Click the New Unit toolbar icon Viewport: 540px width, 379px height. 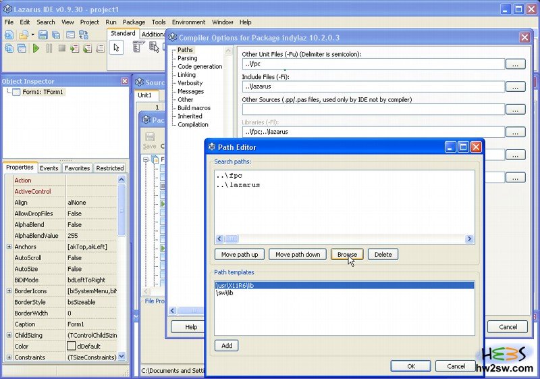pos(9,35)
